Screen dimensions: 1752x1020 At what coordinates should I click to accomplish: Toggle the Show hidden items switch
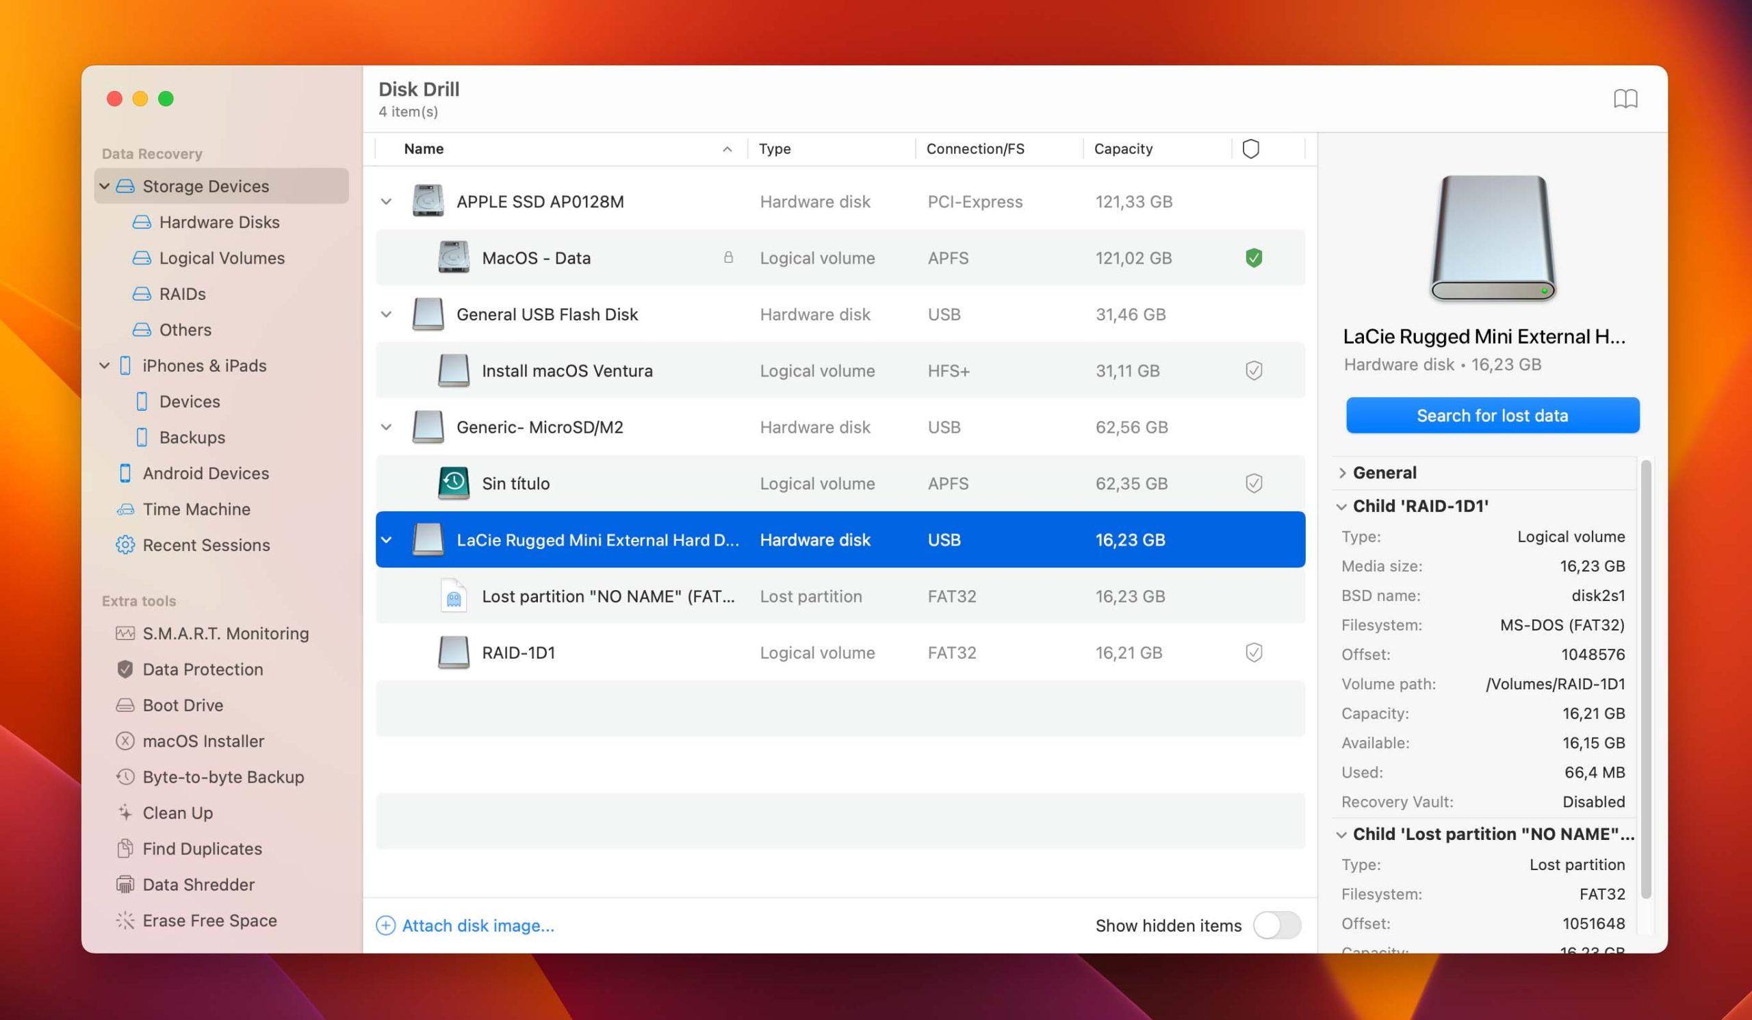1276,926
